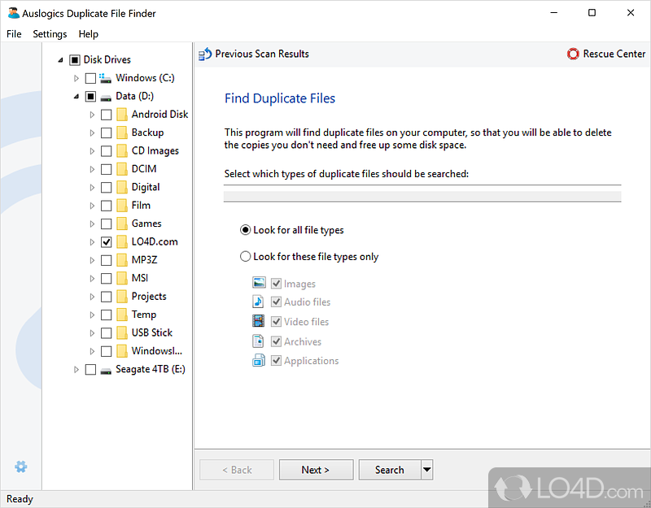Open the File menu

click(14, 34)
